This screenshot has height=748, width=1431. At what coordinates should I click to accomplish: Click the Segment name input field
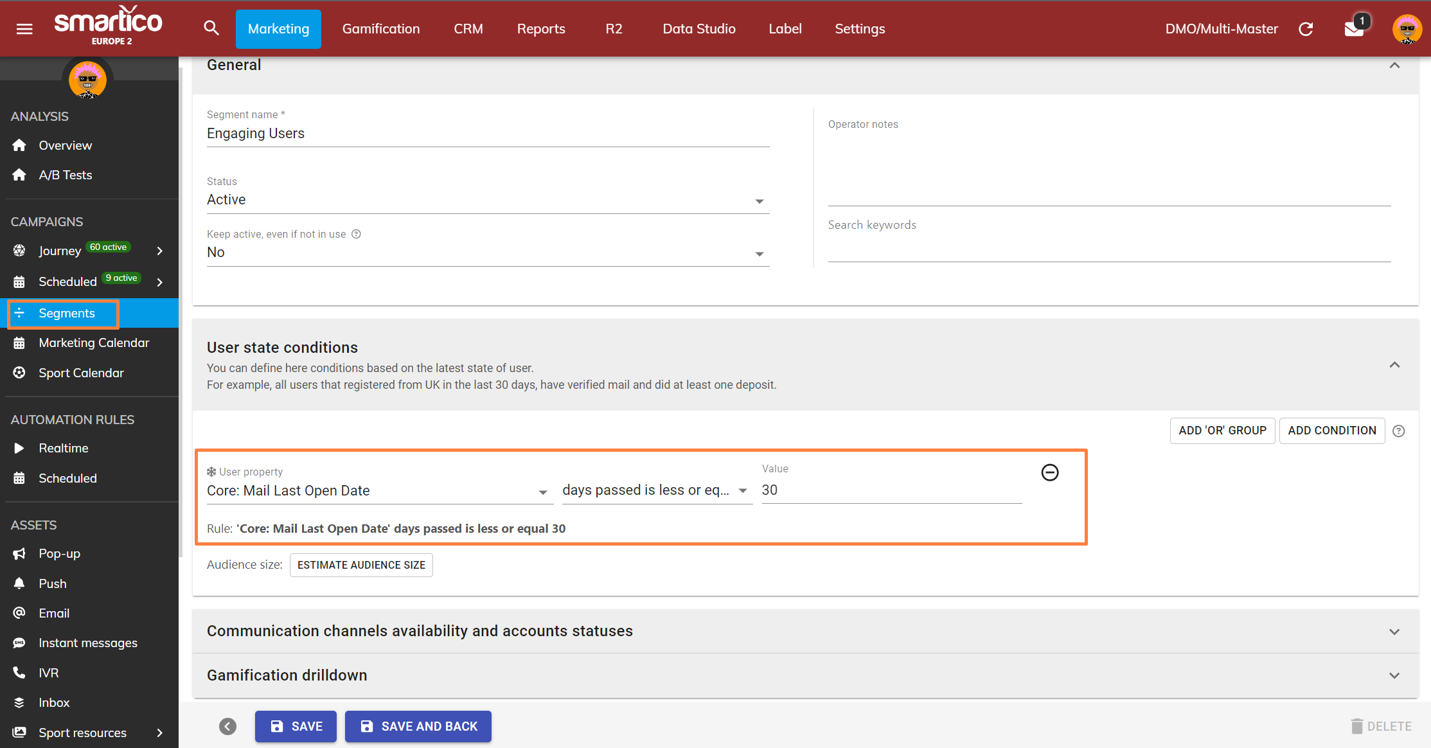pyautogui.click(x=487, y=134)
